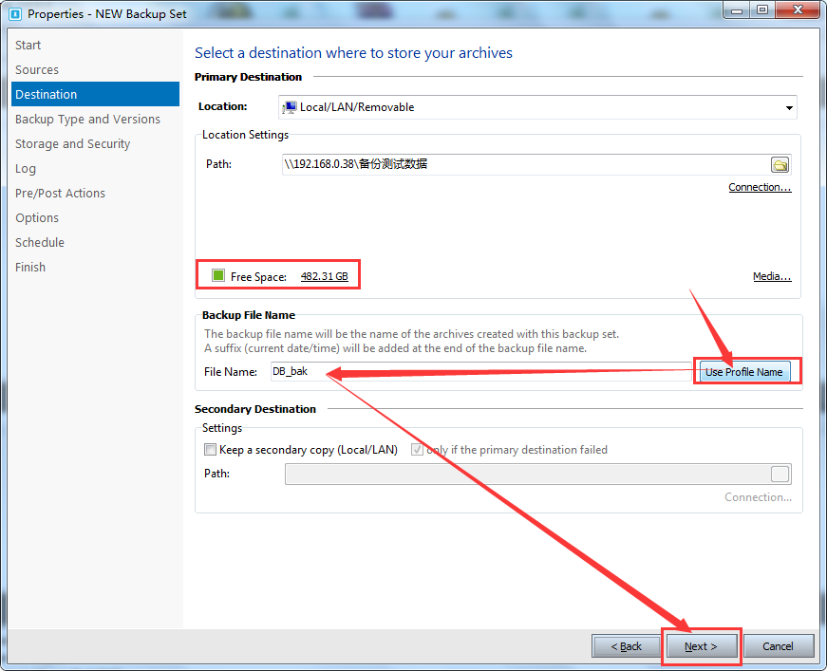The width and height of the screenshot is (827, 671).
Task: Click the browse folder icon beside Path
Action: (x=780, y=164)
